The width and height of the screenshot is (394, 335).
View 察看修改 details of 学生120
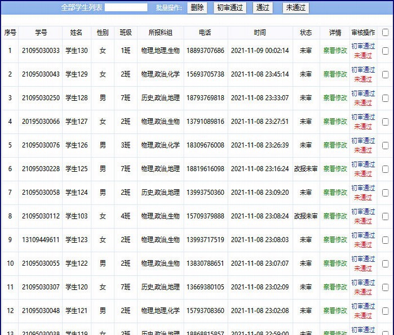tap(335, 287)
